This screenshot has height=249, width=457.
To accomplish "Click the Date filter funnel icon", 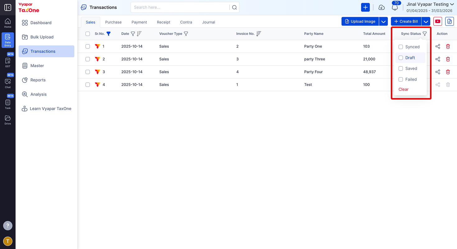I will pos(133,34).
